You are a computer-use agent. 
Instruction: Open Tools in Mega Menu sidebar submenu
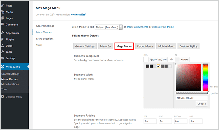click(x=4, y=89)
